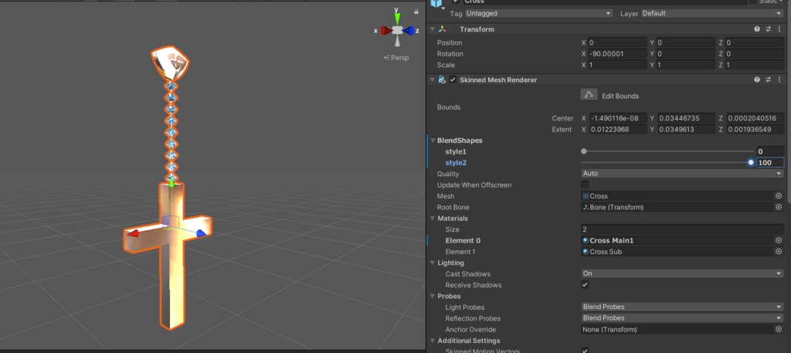Click the style2 blendshape slider

point(667,162)
